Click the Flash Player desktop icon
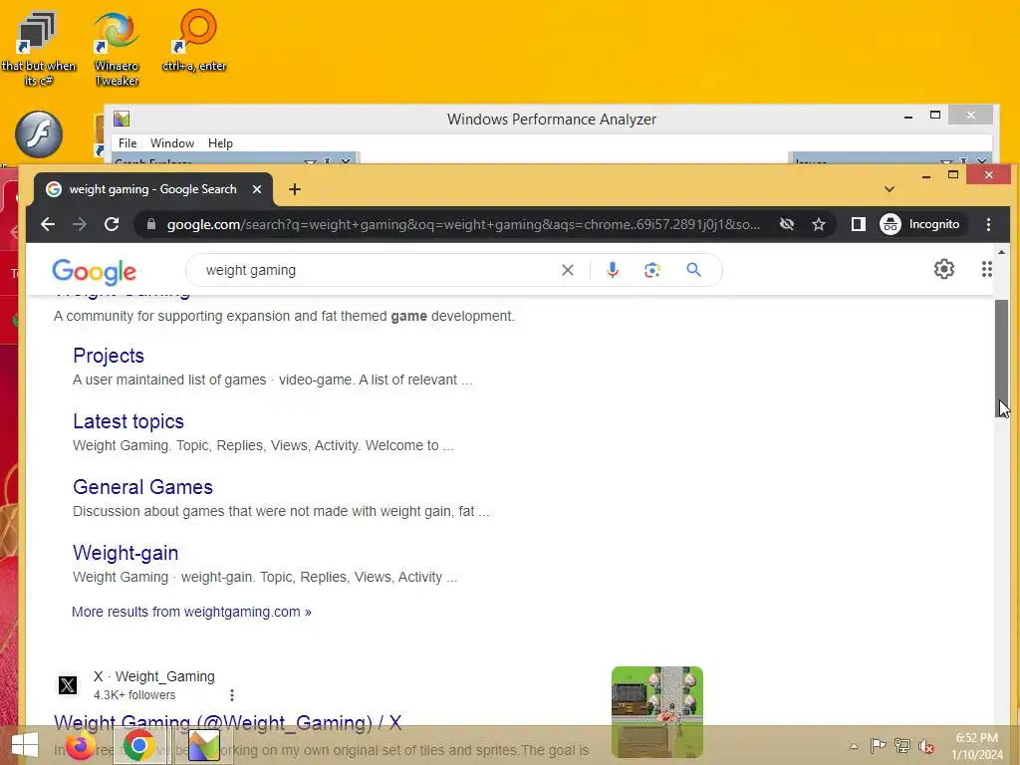 click(39, 134)
